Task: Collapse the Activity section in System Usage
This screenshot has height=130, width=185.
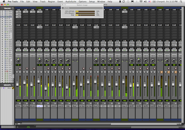Action: tap(62, 8)
